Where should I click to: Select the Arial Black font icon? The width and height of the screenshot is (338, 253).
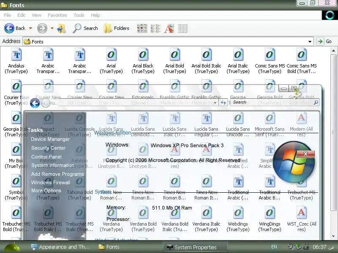pos(143,55)
